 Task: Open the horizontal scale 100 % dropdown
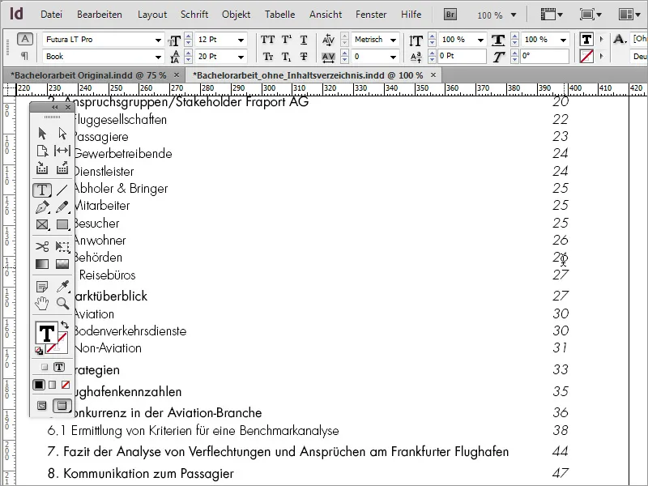[x=563, y=40]
